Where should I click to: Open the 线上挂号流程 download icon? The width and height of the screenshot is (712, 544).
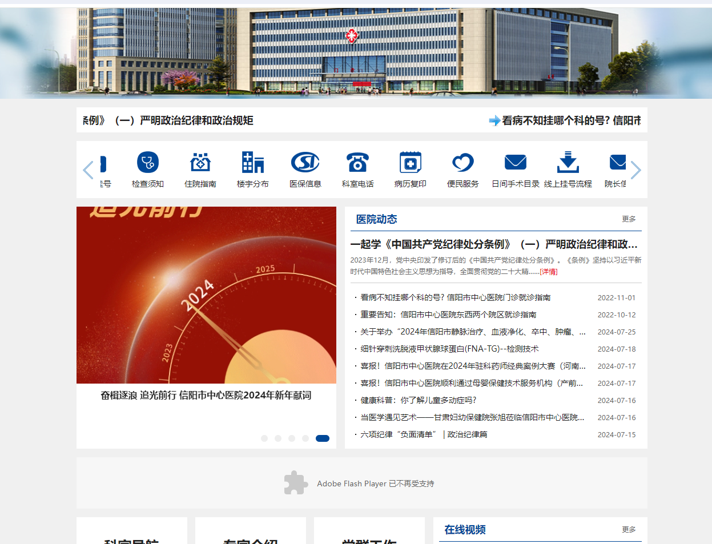pos(568,163)
